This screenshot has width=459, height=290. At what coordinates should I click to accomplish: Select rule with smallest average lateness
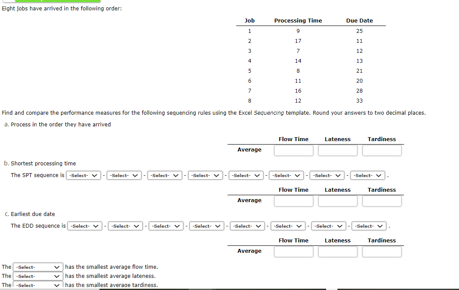click(38, 276)
